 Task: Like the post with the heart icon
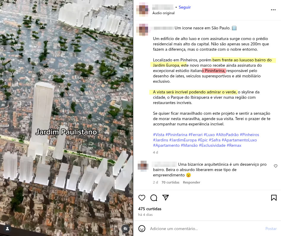[x=142, y=198]
